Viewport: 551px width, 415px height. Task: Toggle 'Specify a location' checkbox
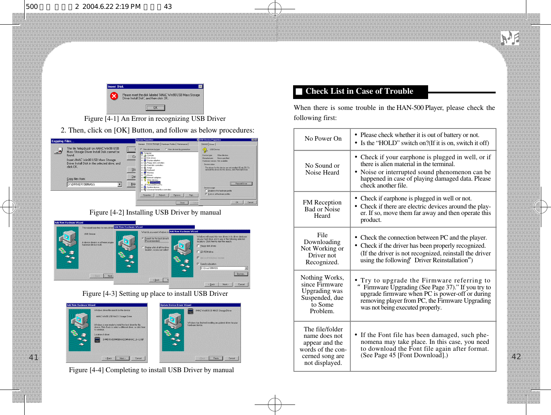[198, 264]
